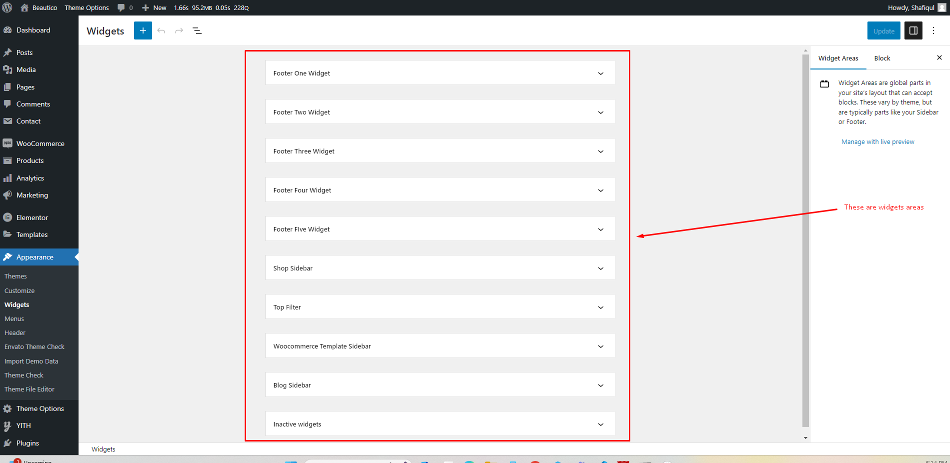Open the Appearance menu in the sidebar

point(39,257)
